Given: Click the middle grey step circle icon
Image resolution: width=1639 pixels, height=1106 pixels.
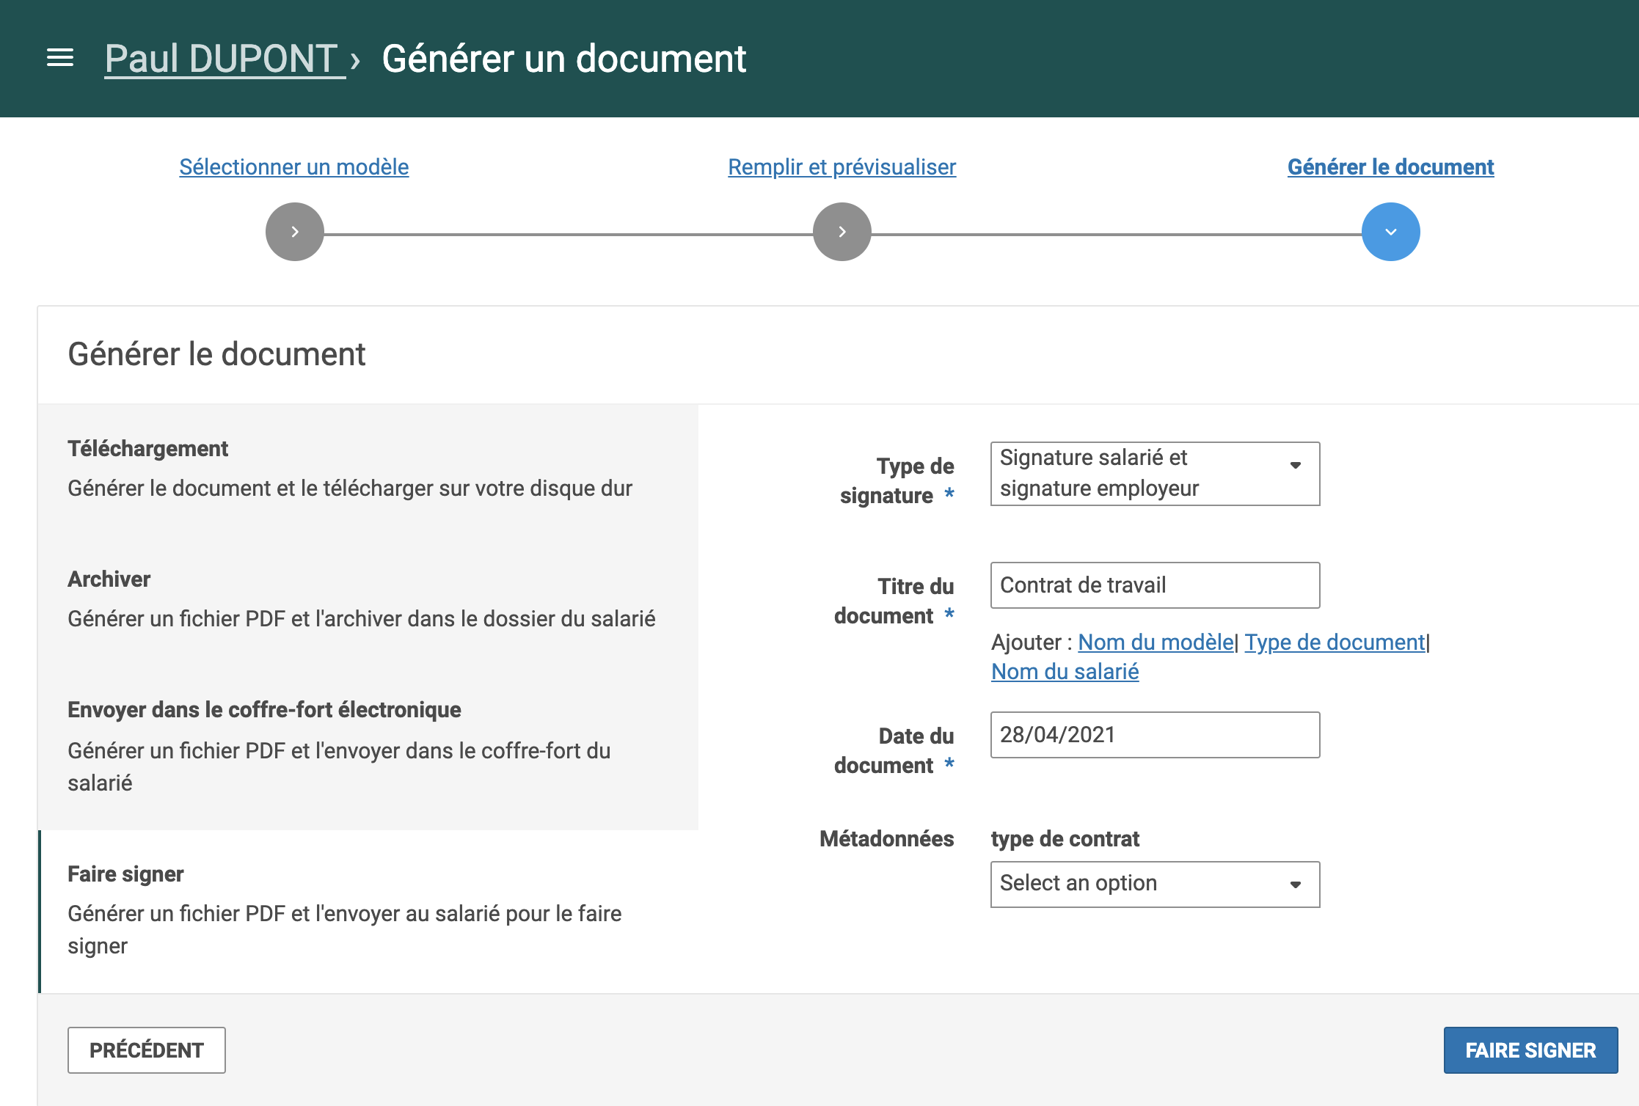Looking at the screenshot, I should pyautogui.click(x=841, y=231).
